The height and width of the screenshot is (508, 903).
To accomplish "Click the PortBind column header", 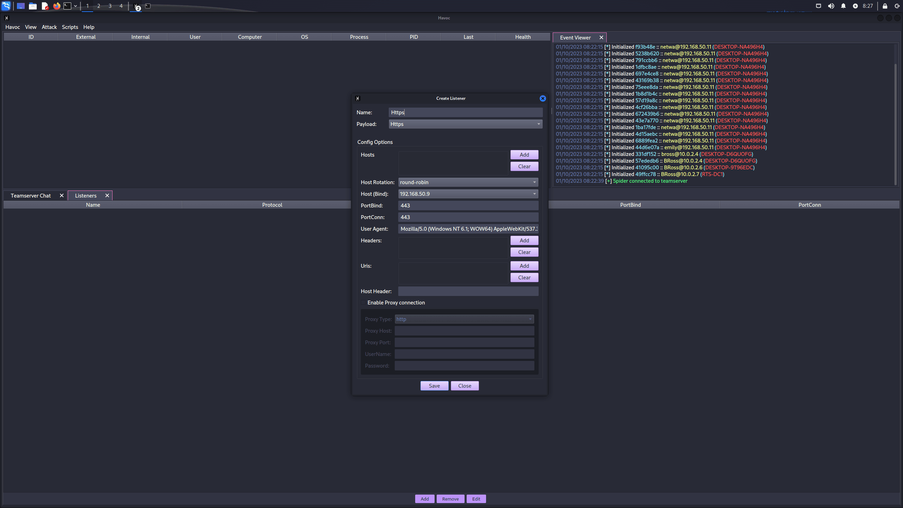I will tap(630, 205).
